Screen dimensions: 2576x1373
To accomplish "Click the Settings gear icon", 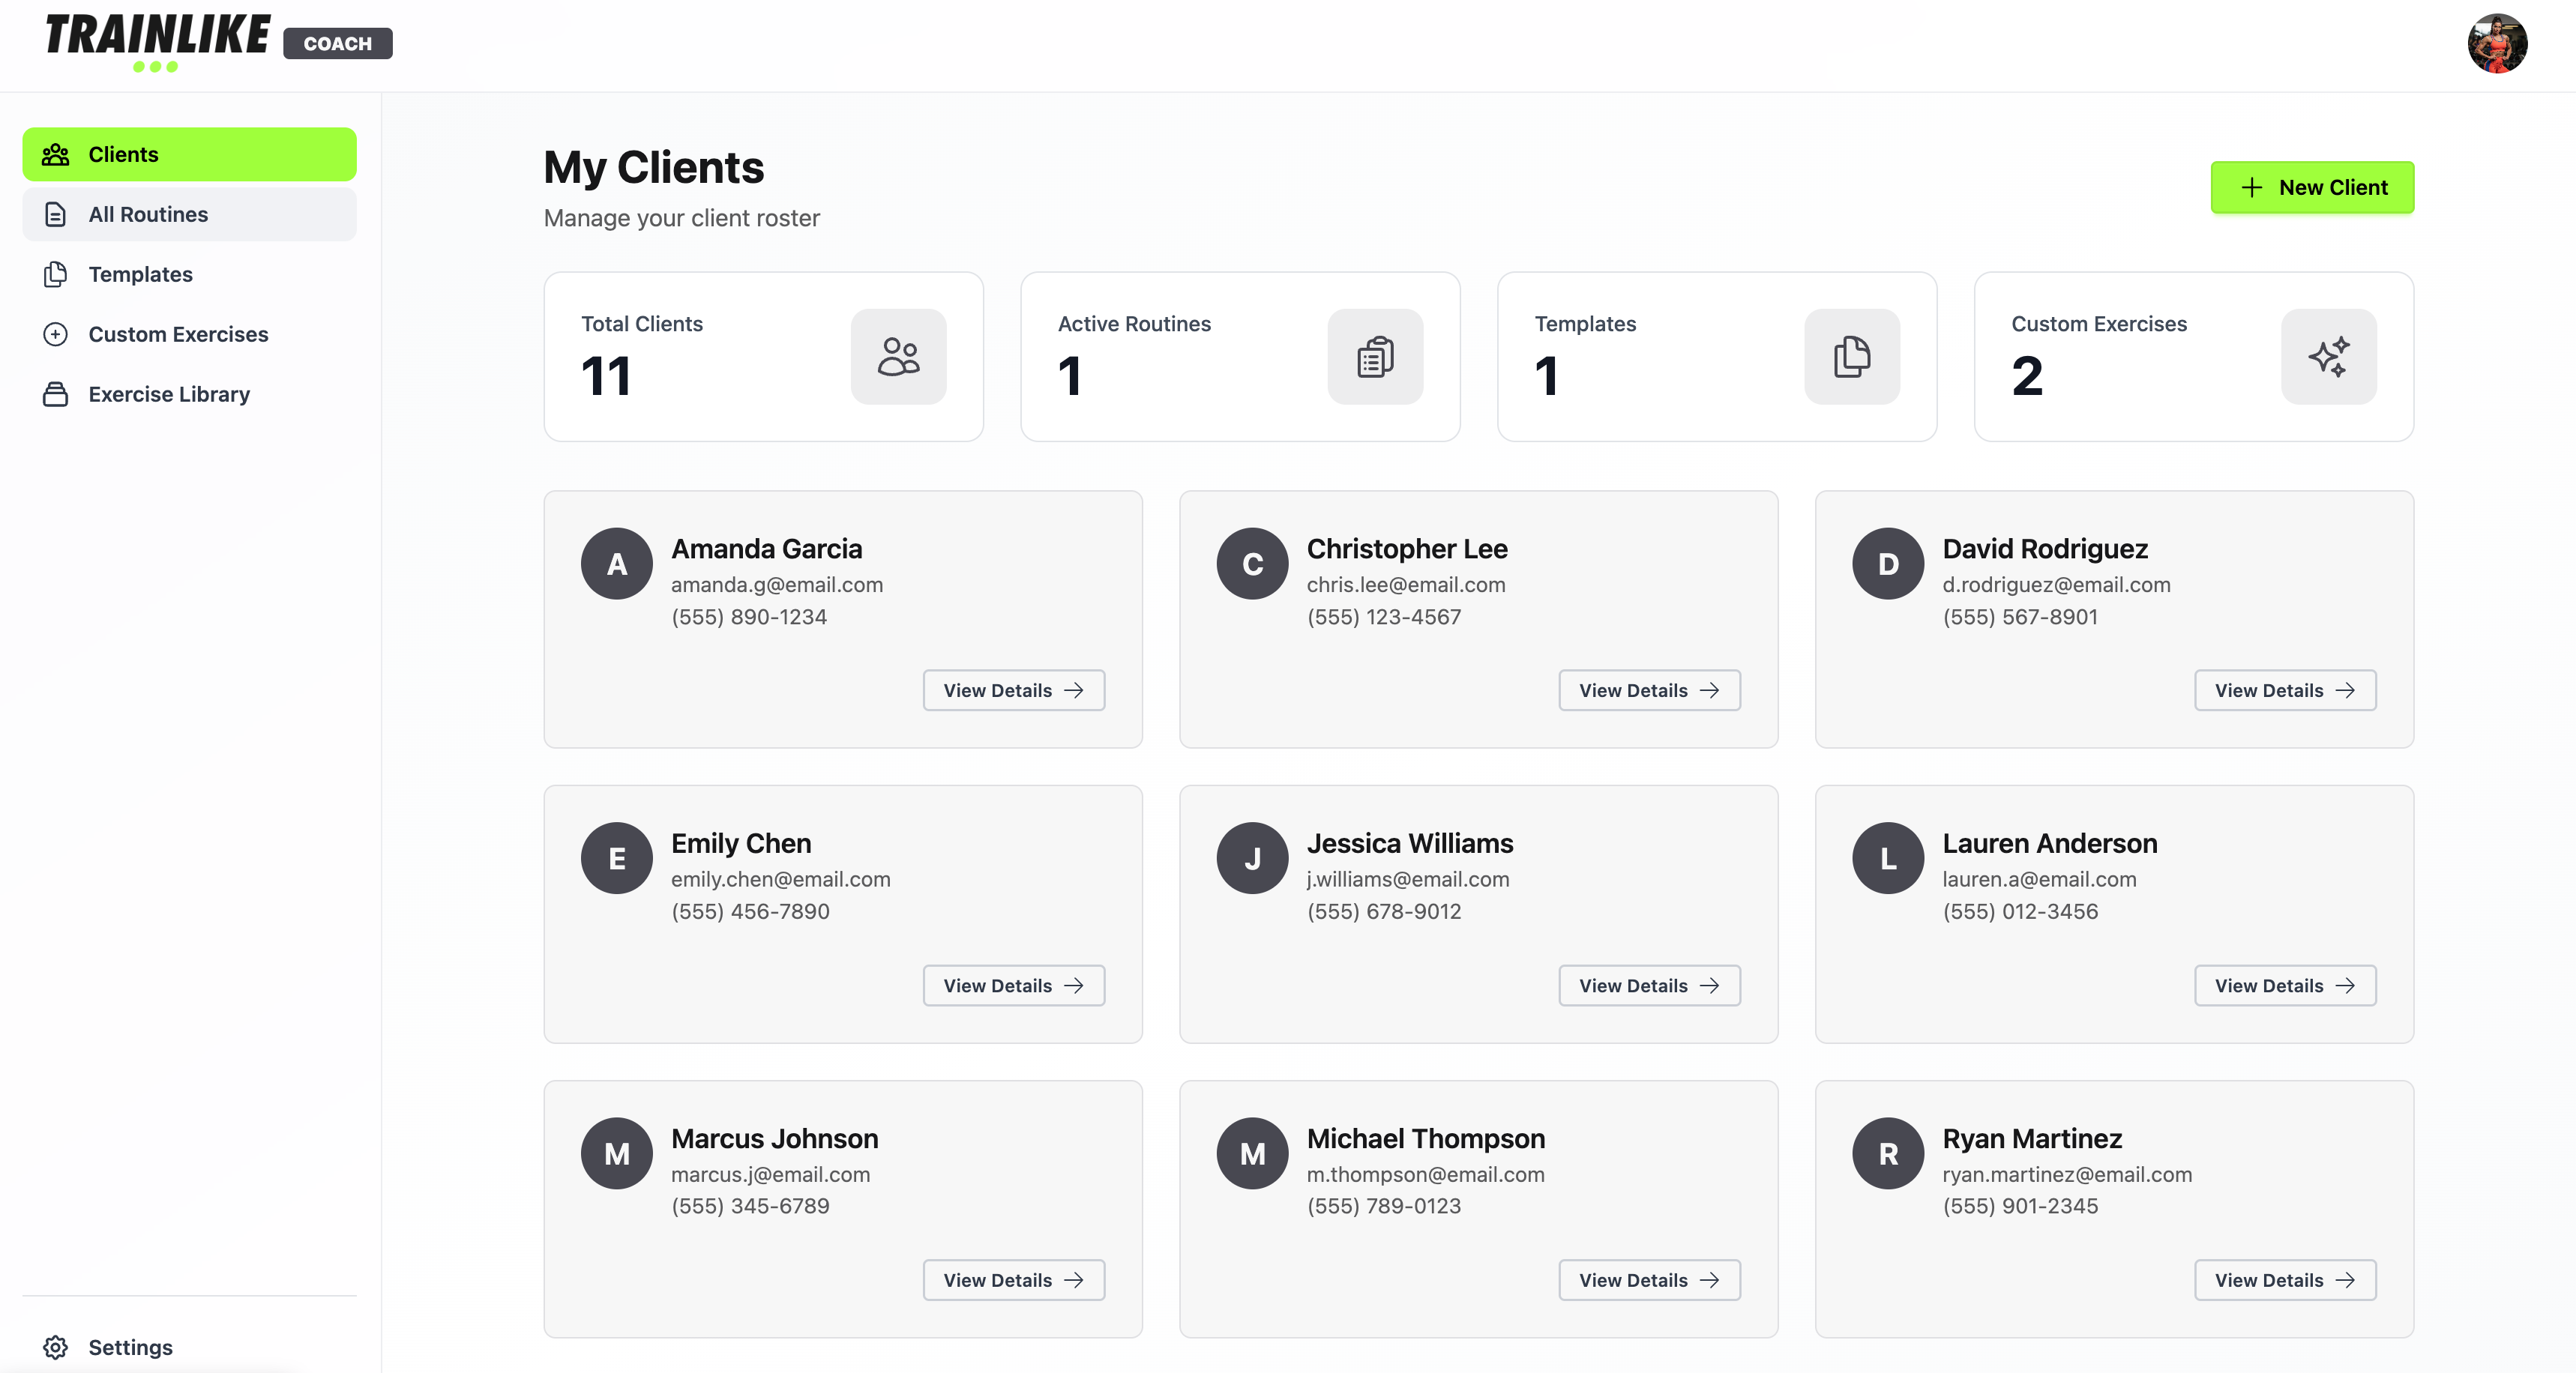I will point(55,1347).
